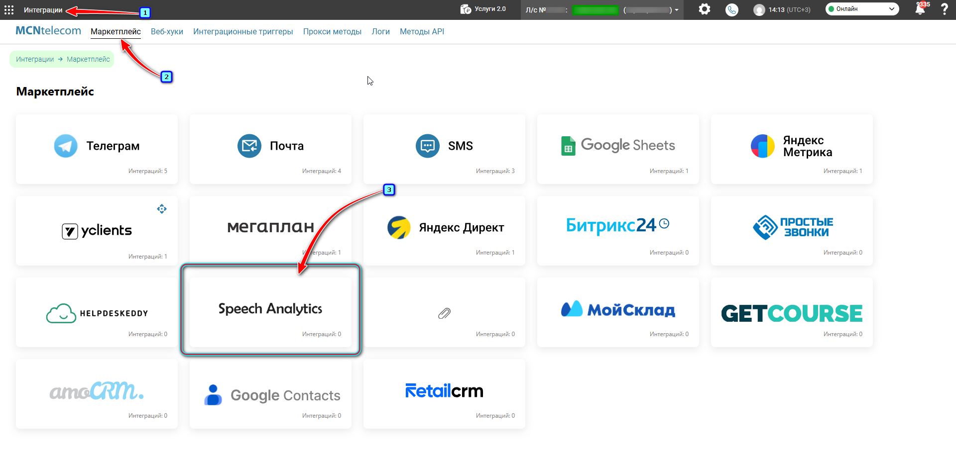The width and height of the screenshot is (956, 457).
Task: Click the move icon on yclients card
Action: pyautogui.click(x=162, y=209)
